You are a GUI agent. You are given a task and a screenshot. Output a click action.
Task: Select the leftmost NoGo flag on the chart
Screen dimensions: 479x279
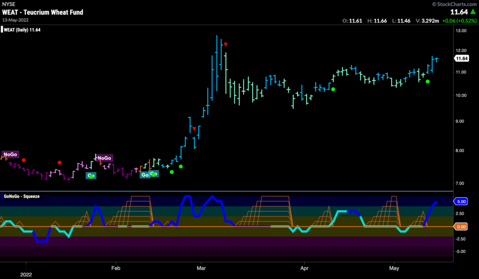10,154
